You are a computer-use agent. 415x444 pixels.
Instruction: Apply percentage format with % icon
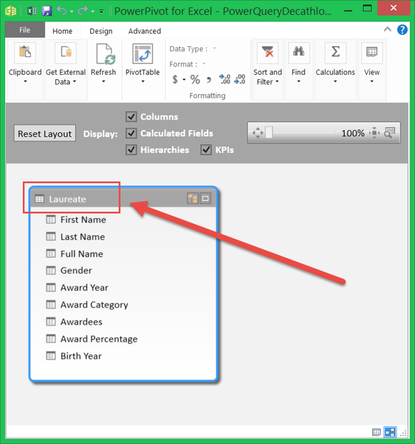point(195,79)
